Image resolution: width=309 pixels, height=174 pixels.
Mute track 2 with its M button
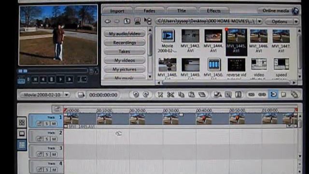(x=54, y=139)
